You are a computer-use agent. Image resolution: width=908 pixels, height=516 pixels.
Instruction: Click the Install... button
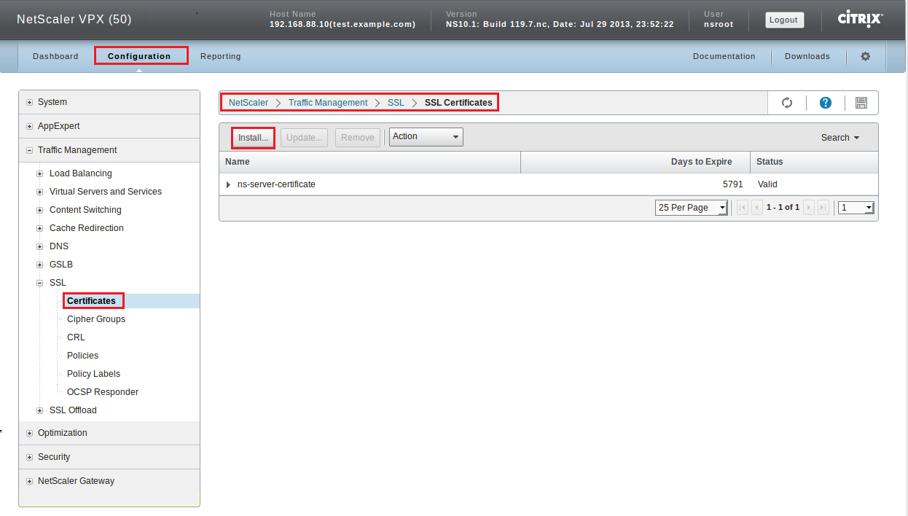tap(253, 138)
